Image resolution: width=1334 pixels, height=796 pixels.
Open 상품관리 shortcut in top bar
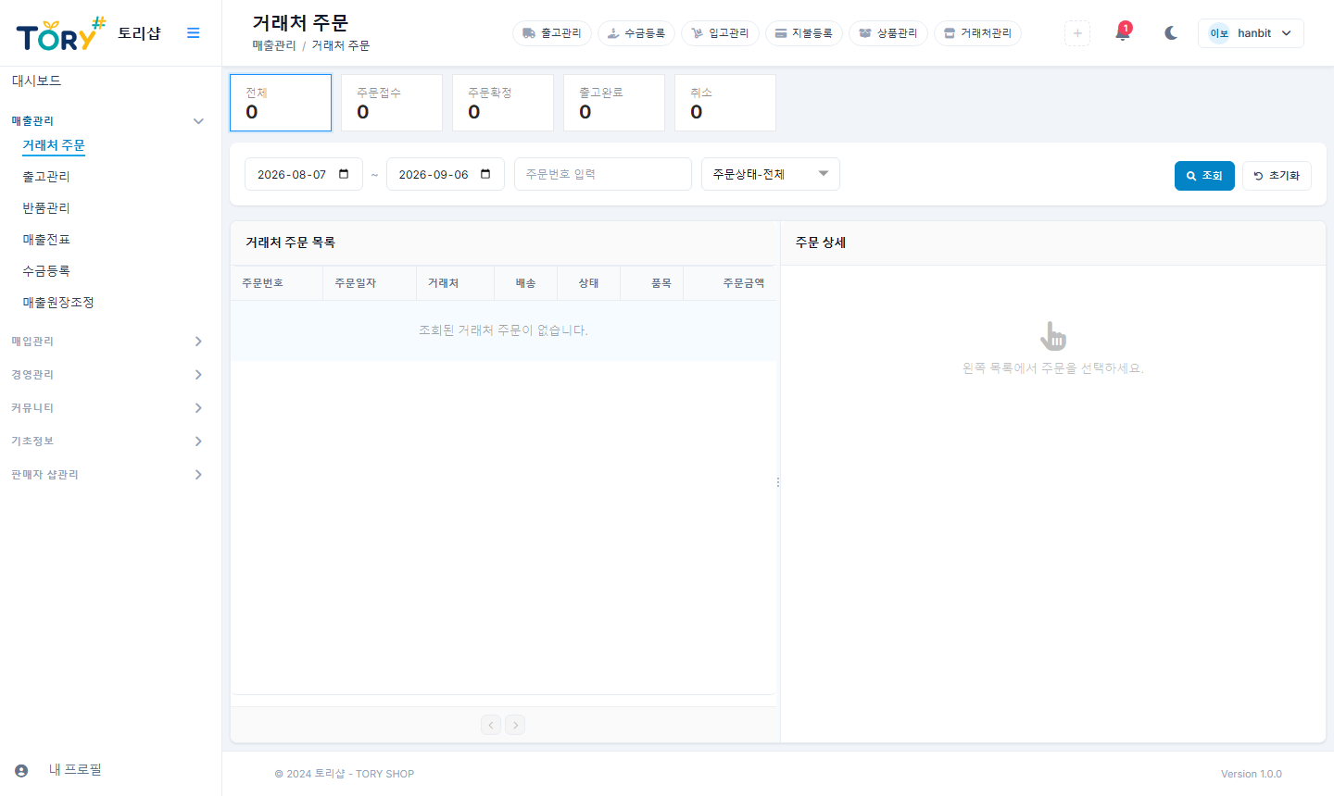point(888,32)
